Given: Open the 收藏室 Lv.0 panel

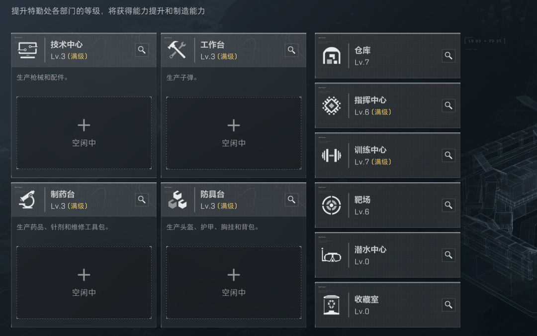Looking at the screenshot, I should [387, 305].
